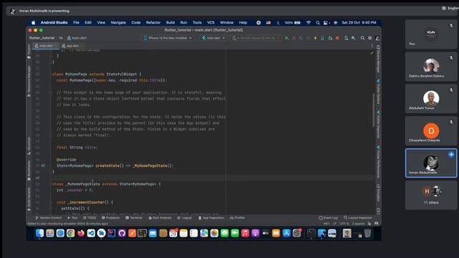Open the Apple menu
Viewport: 459px width, 258px height.
[34, 22]
